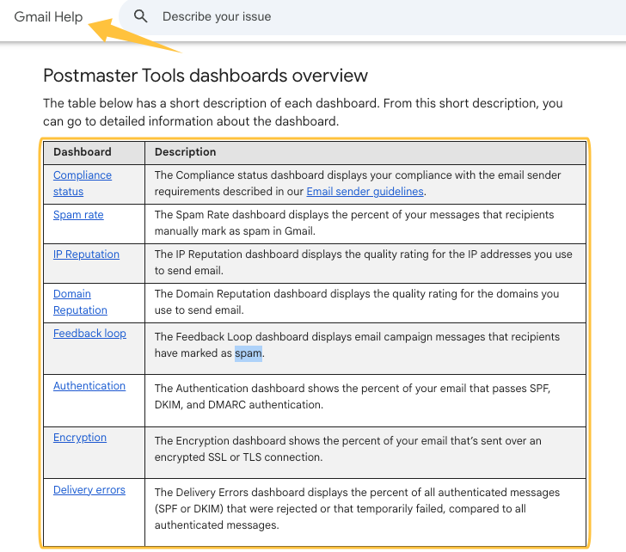Click the 'Dashboard' column header

[83, 151]
